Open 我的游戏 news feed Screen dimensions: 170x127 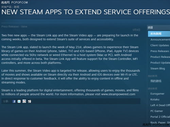[156, 81]
